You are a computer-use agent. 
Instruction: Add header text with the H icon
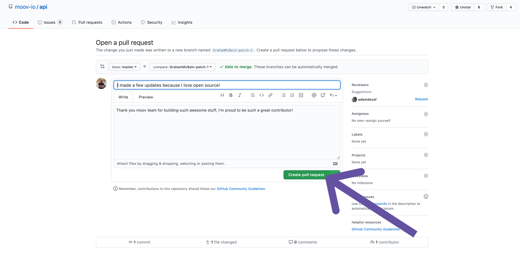[222, 95]
